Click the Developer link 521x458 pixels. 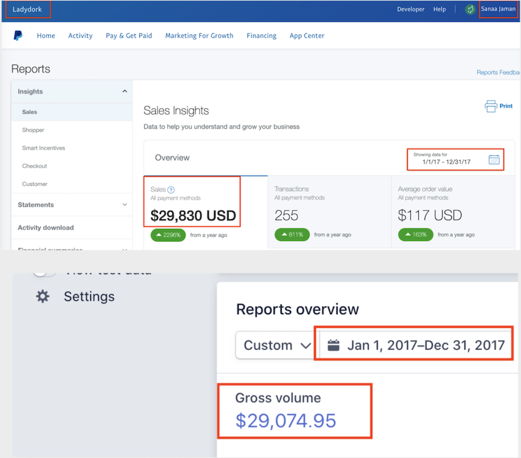coord(411,9)
